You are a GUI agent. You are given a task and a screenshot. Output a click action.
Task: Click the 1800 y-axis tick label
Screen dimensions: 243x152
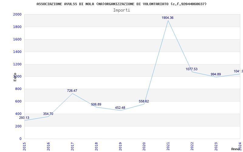click(17, 27)
